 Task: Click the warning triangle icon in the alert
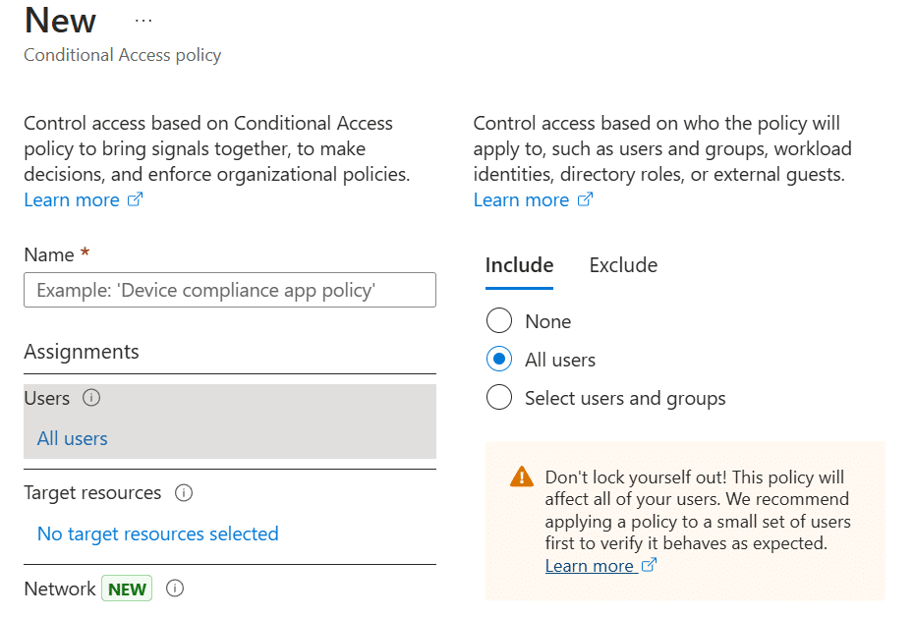point(521,477)
